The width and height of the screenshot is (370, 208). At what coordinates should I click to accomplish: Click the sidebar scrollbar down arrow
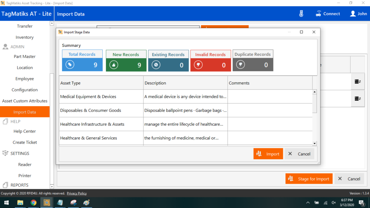pyautogui.click(x=52, y=187)
